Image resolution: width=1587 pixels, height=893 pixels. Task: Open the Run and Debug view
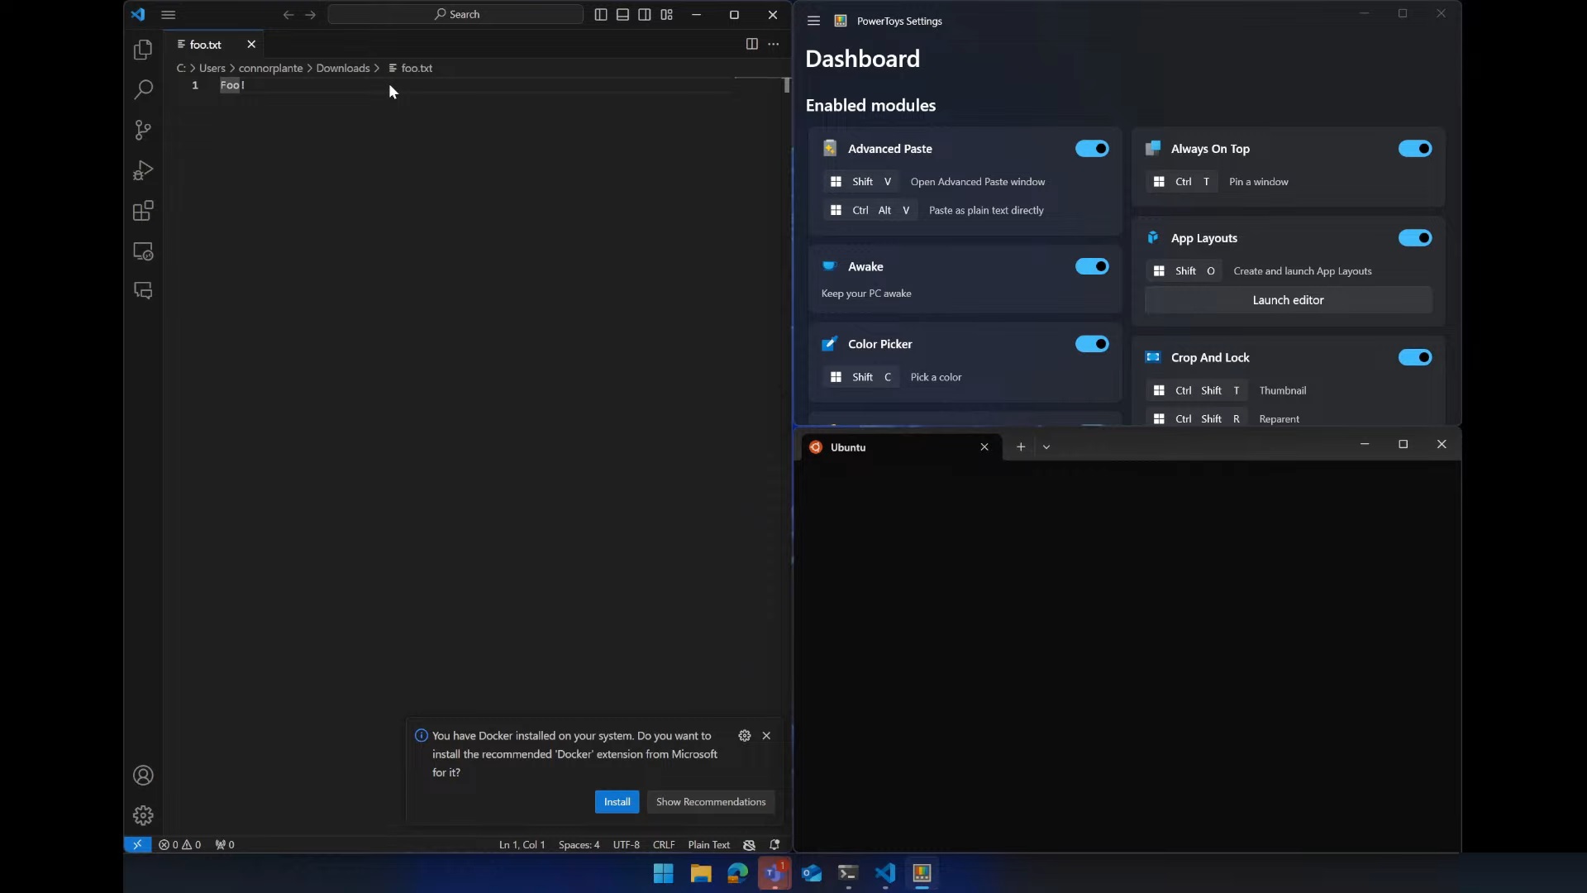pos(143,170)
